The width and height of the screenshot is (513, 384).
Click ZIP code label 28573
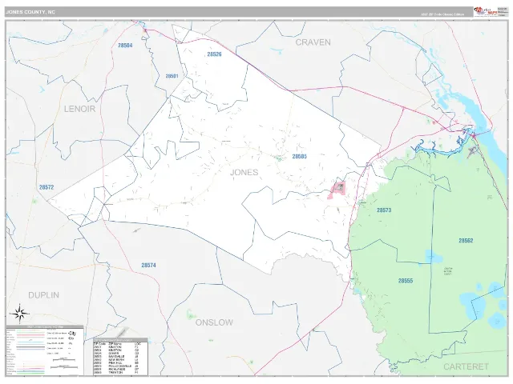pos(384,210)
